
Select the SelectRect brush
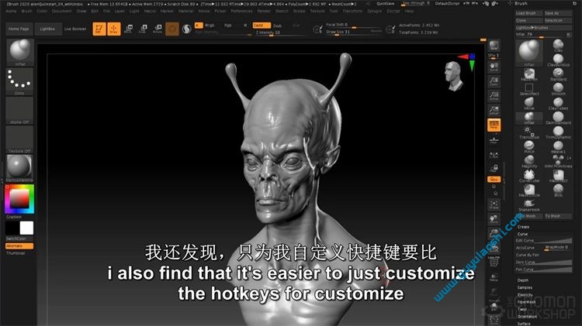click(x=529, y=89)
